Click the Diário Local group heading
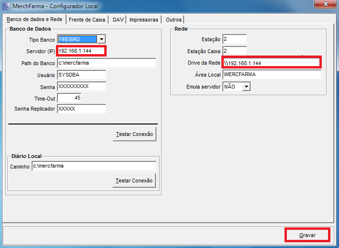Screen dimensions: 339x248 (x=26, y=156)
